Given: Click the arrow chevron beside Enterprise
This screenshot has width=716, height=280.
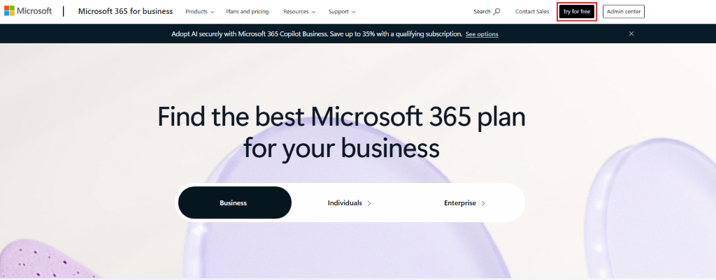Looking at the screenshot, I should click(483, 203).
